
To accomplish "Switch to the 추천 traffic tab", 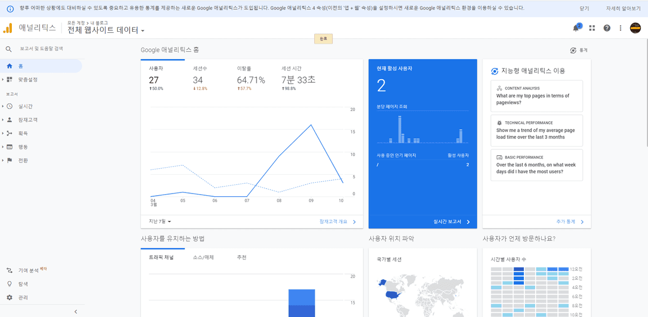I will click(x=241, y=257).
